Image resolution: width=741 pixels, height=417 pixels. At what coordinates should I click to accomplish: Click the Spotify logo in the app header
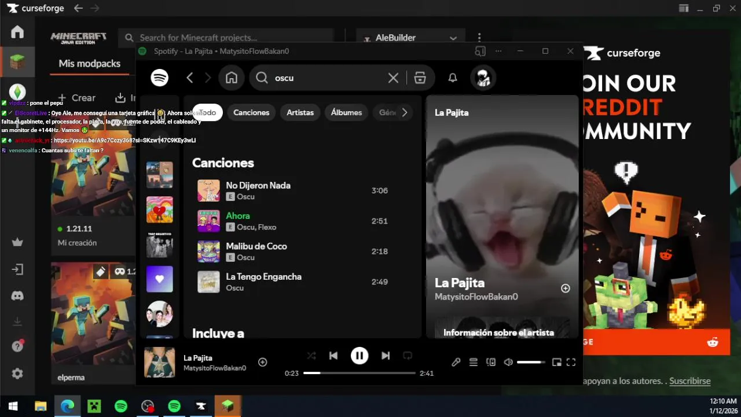160,78
